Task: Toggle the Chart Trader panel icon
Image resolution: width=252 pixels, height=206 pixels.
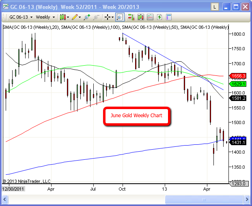Action: (x=159, y=17)
